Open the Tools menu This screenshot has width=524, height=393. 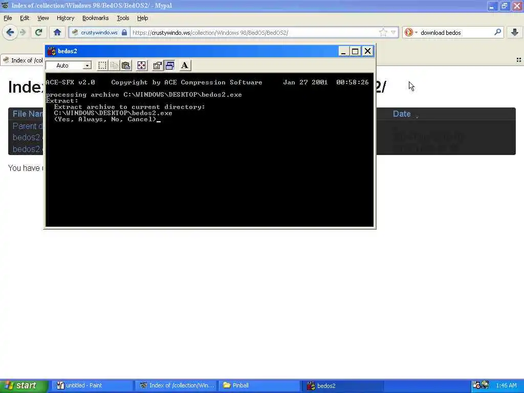[x=123, y=18]
